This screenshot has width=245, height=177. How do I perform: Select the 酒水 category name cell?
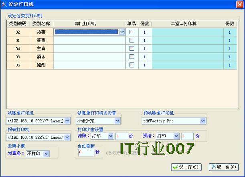41,57
